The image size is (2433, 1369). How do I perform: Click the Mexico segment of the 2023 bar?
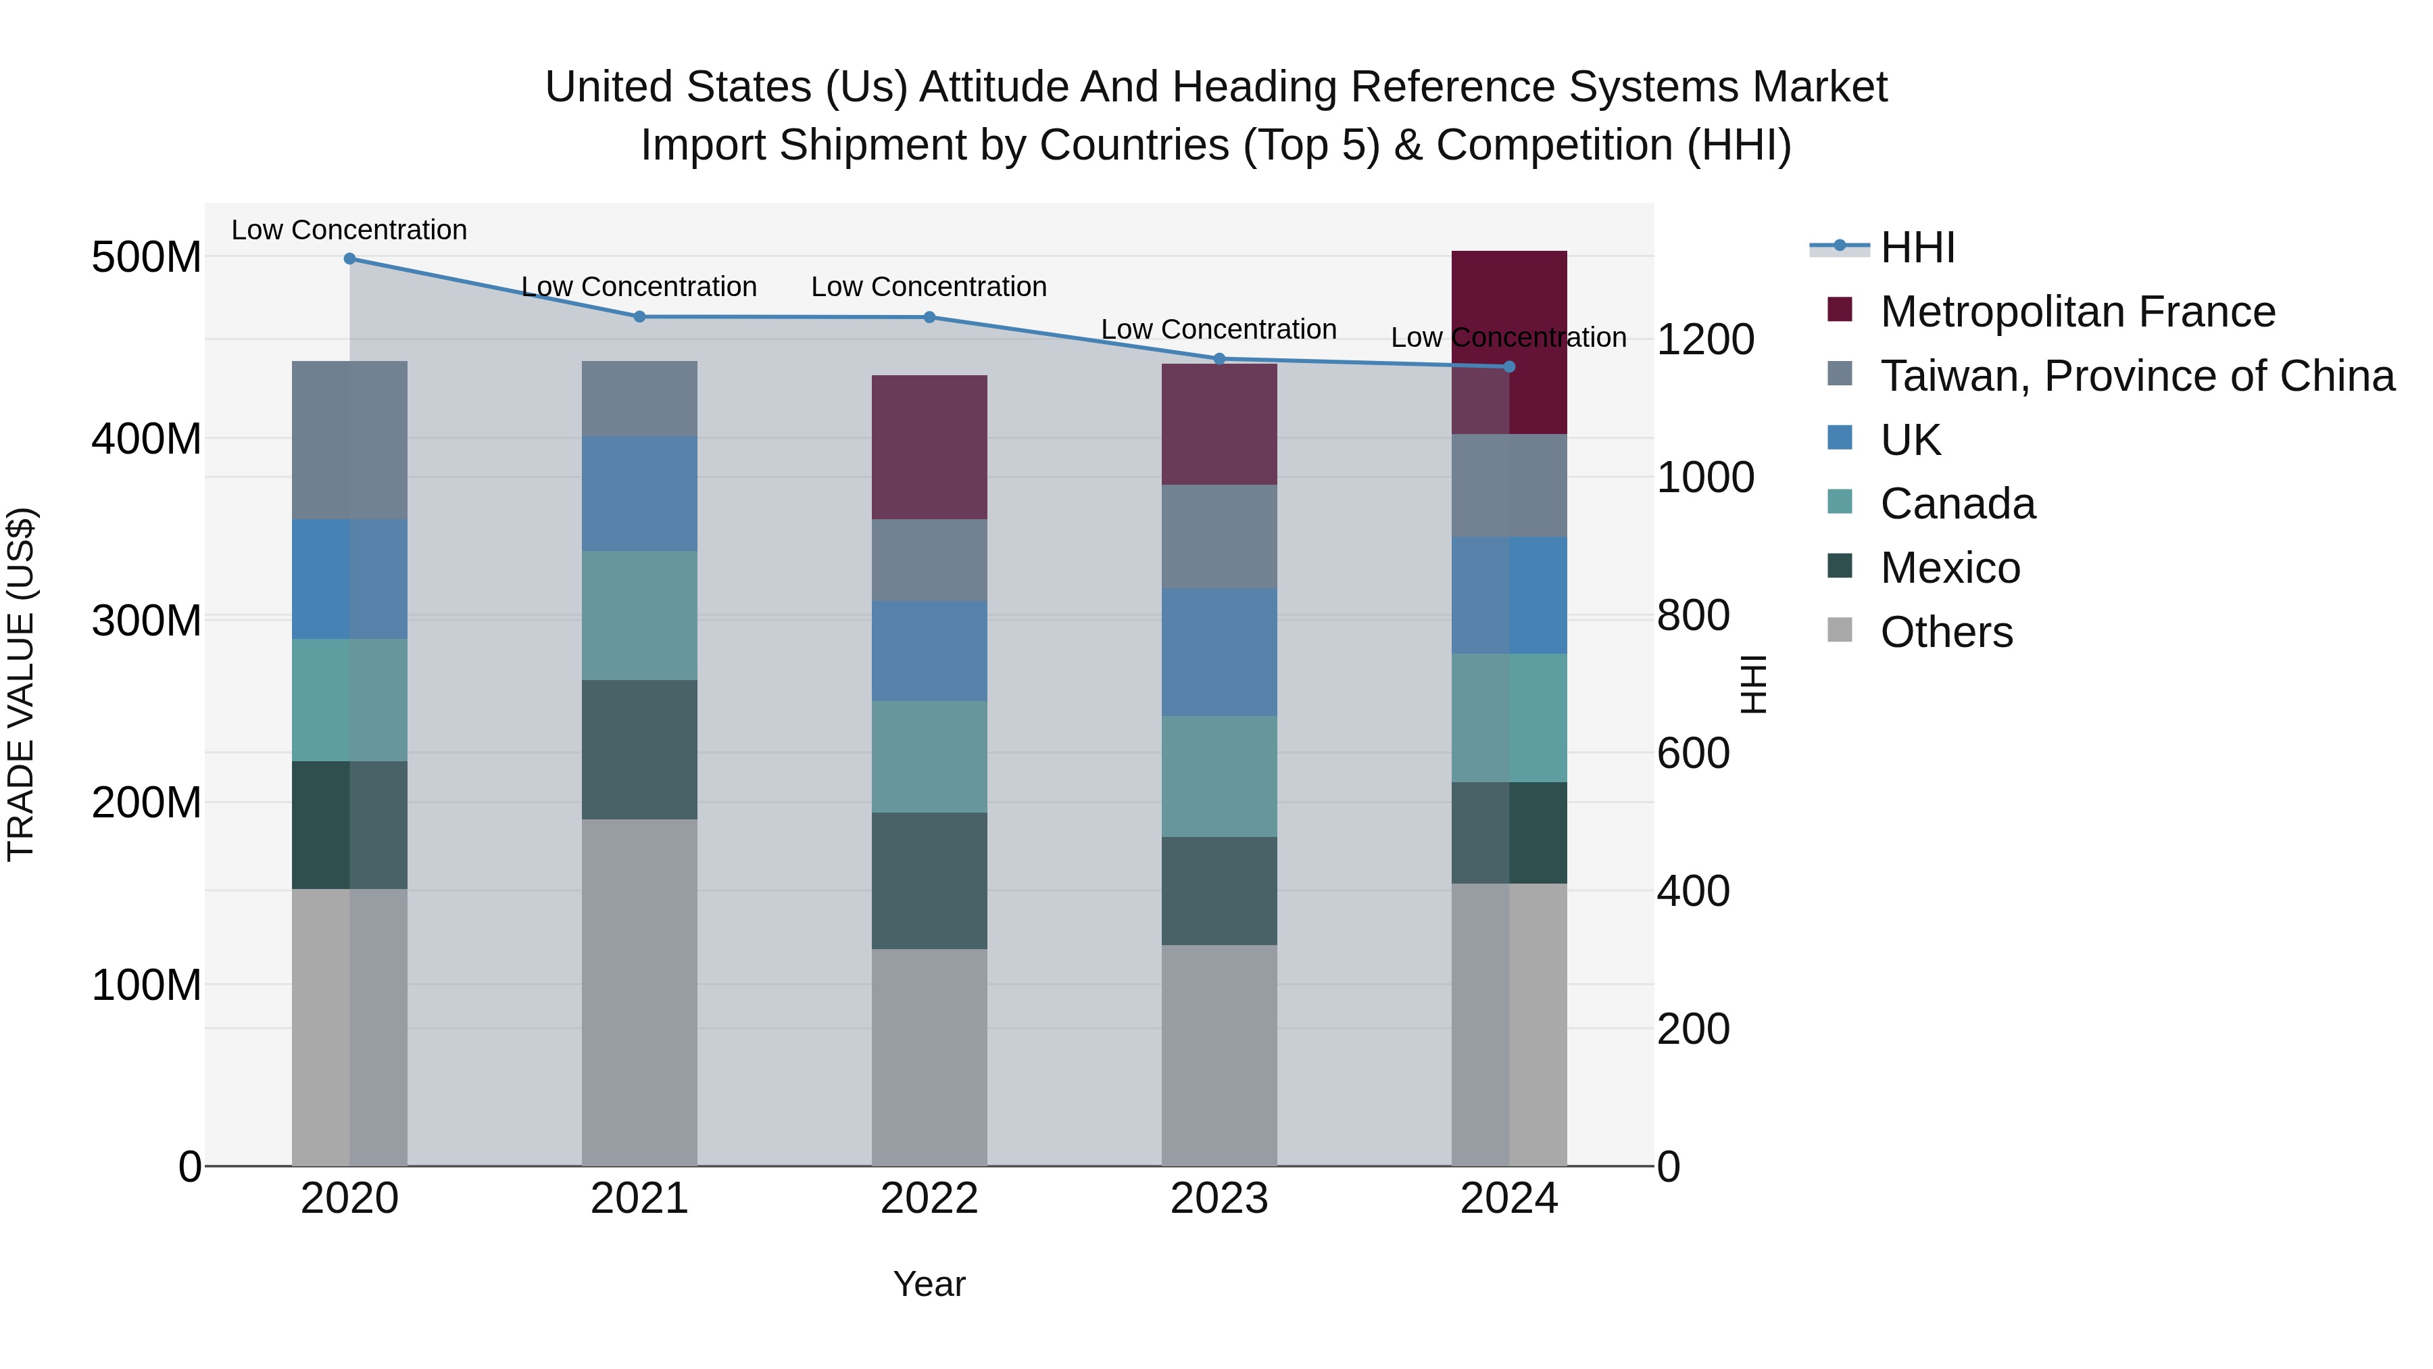[1219, 891]
